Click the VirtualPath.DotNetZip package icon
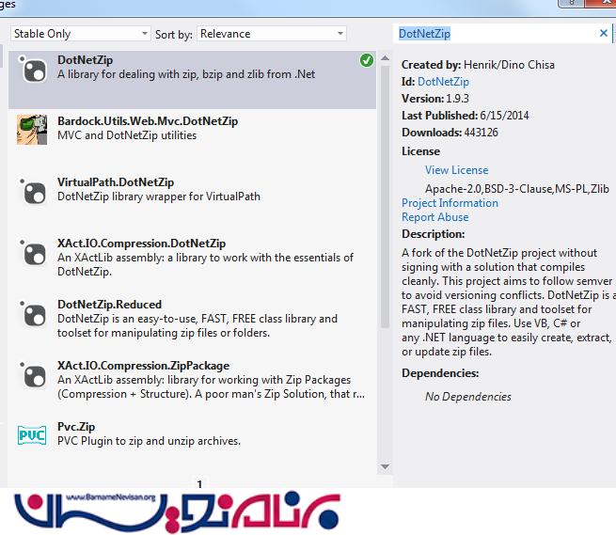The width and height of the screenshot is (616, 535). pyautogui.click(x=32, y=191)
